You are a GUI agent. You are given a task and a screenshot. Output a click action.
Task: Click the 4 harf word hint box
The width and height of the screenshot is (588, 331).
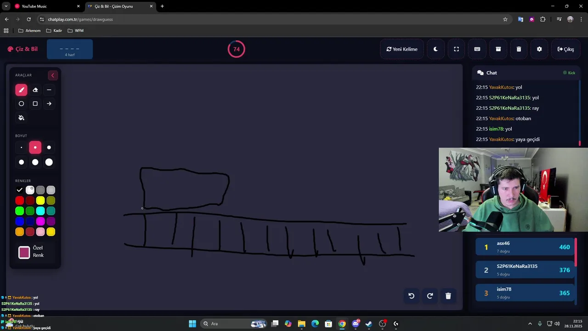[70, 49]
